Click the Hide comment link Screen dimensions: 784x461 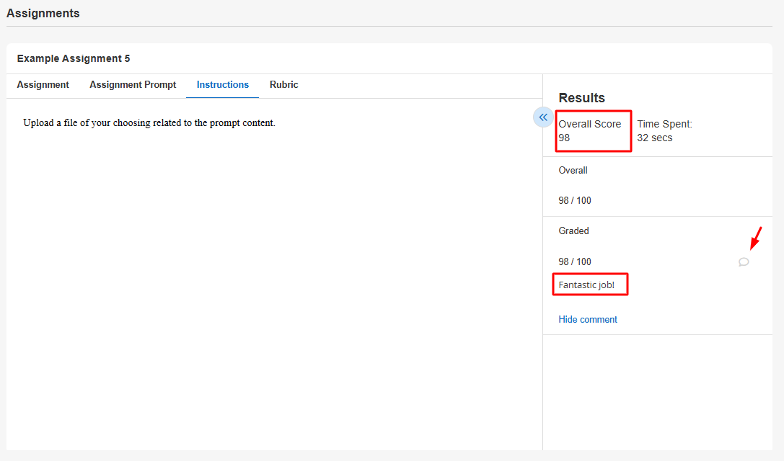pyautogui.click(x=588, y=319)
